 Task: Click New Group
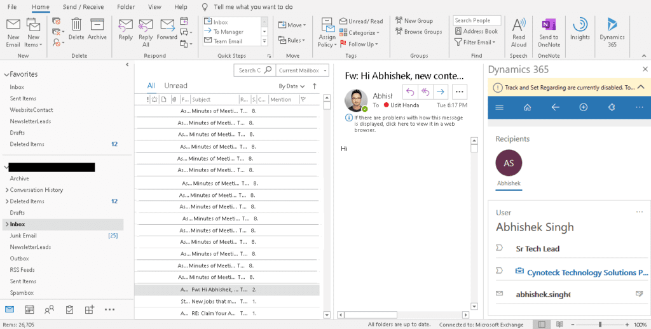pyautogui.click(x=414, y=21)
